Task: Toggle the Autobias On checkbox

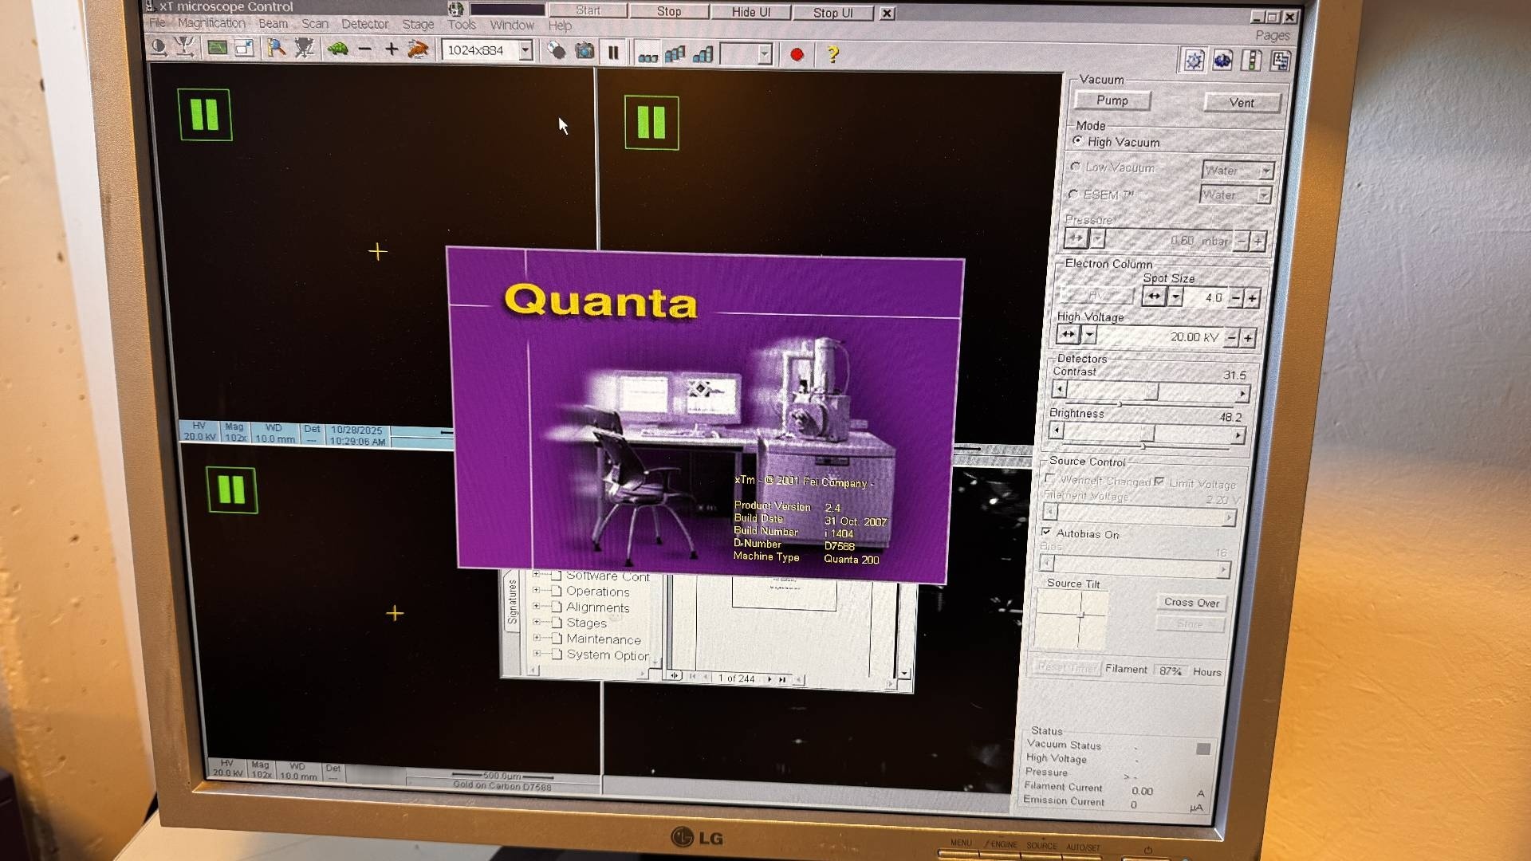Action: tap(1045, 532)
